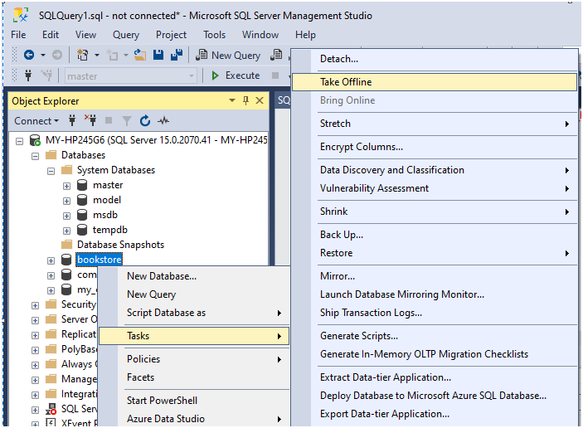Open the Shrink submenu
The height and width of the screenshot is (428, 583).
[435, 212]
